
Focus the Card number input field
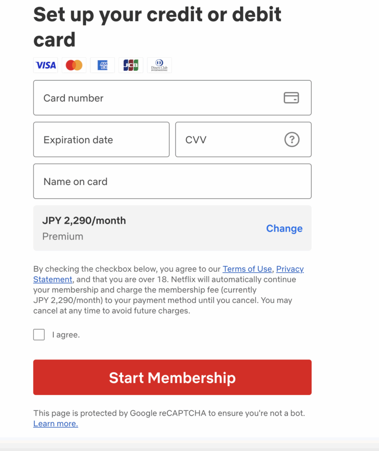159,98
